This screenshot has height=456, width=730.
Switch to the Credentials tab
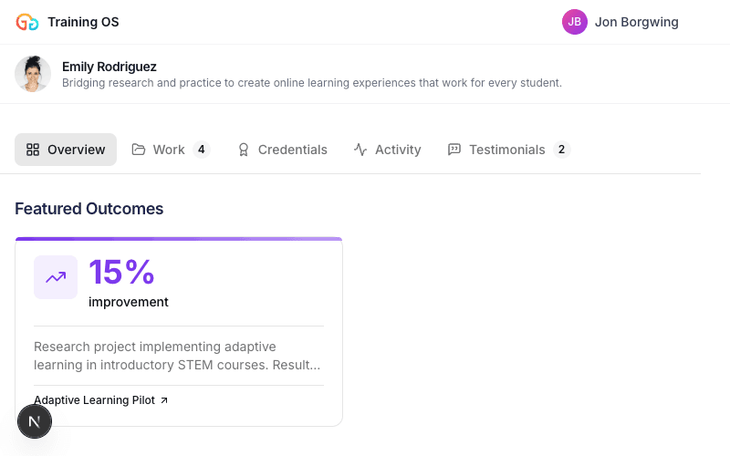click(x=292, y=150)
